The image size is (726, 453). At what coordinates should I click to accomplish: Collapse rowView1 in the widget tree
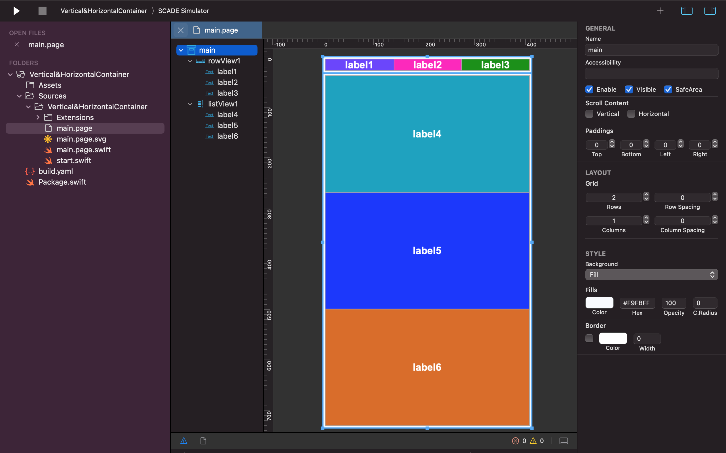[190, 61]
